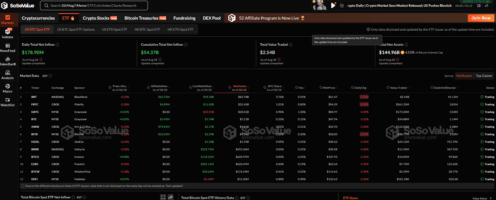The image size is (496, 200).
Task: Rewind audio 10 seconds
Action: [342, 6]
